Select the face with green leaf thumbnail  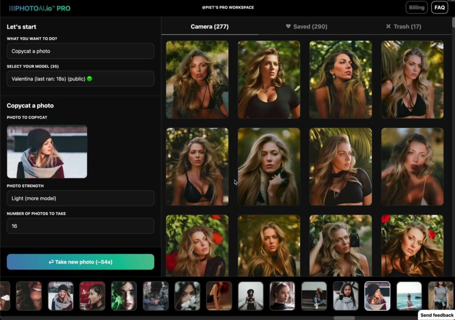pyautogui.click(x=124, y=296)
